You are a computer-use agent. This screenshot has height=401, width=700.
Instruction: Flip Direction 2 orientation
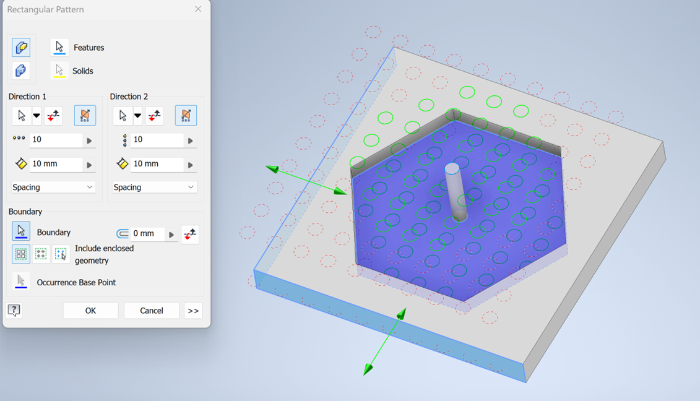[x=155, y=116]
